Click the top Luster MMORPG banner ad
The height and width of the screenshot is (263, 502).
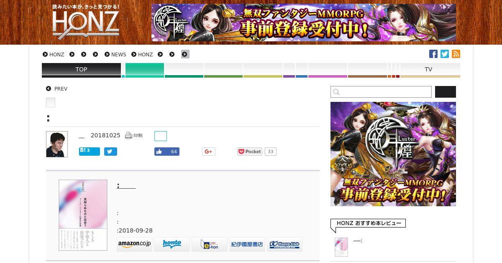coord(304,23)
